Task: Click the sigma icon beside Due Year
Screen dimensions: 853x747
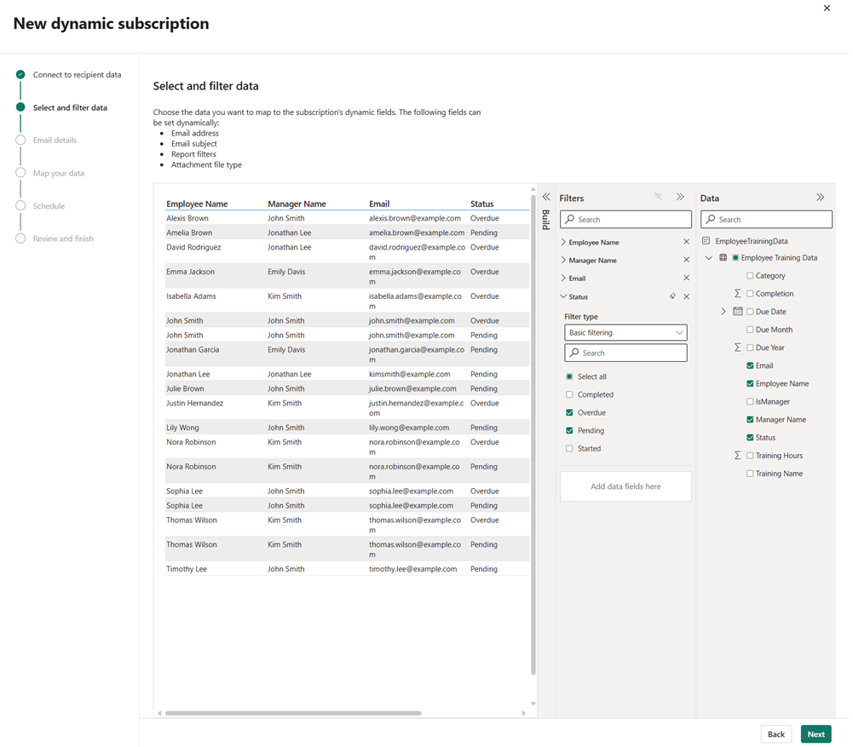Action: (x=738, y=347)
